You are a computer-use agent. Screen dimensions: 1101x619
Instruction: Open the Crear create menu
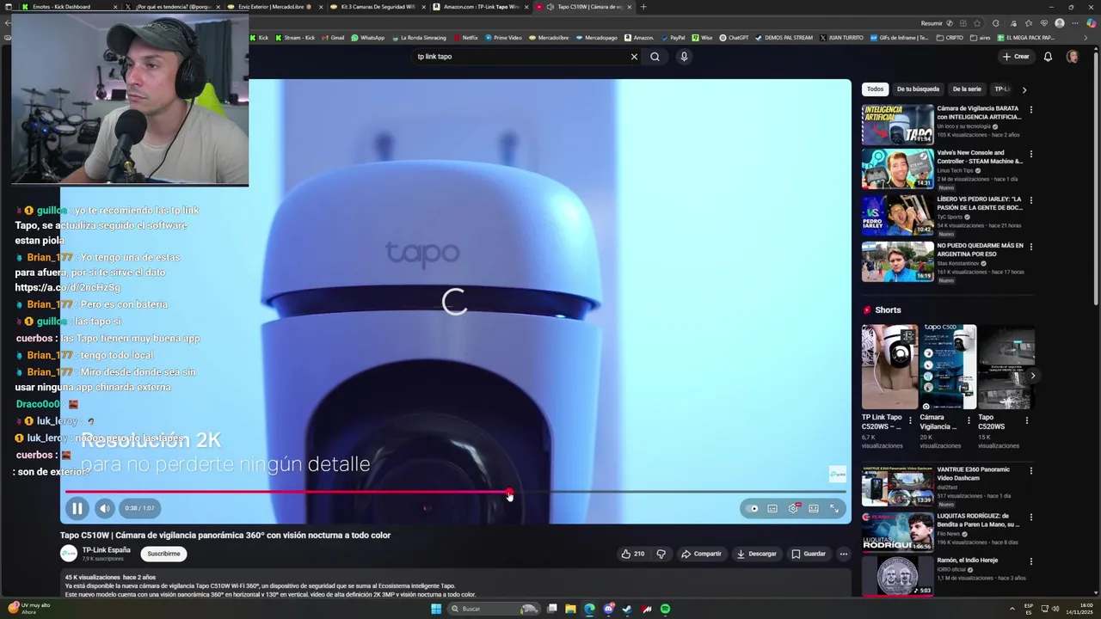coord(1016,57)
